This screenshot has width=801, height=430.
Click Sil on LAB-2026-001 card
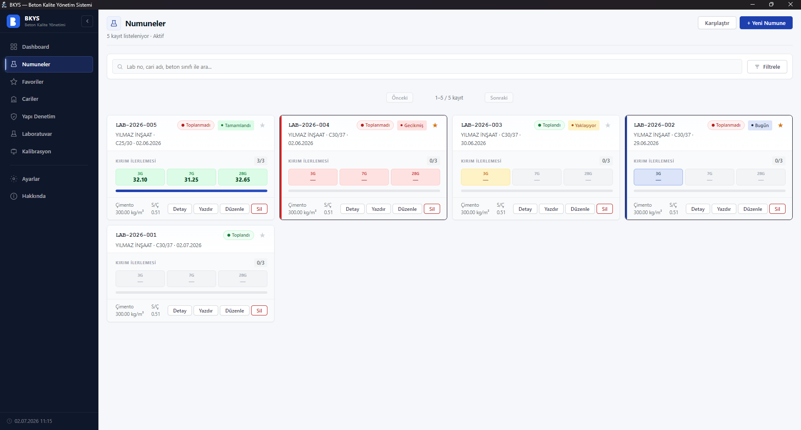tap(259, 310)
